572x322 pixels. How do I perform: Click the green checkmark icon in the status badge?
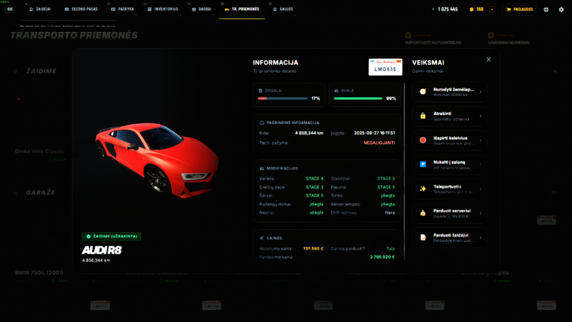(88, 236)
